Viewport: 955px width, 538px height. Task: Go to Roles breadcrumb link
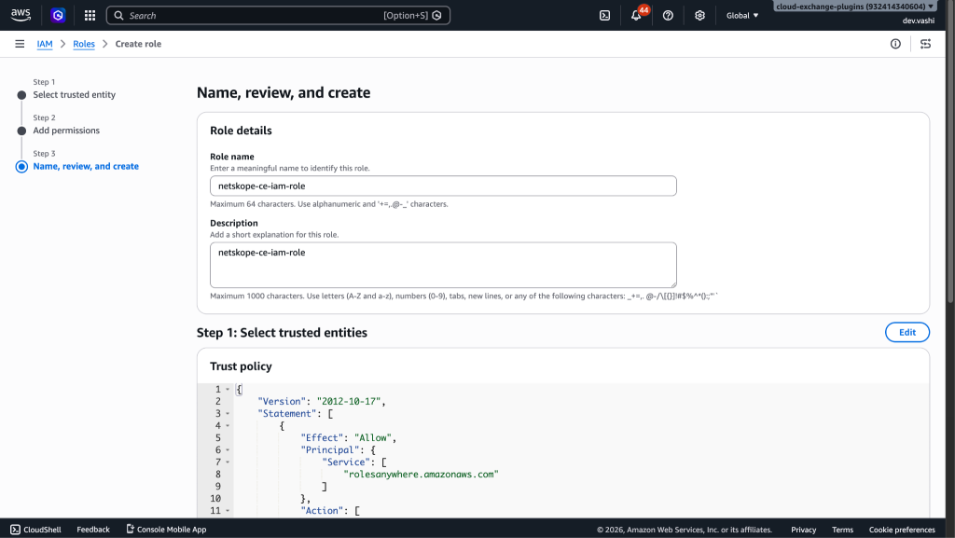[84, 44]
